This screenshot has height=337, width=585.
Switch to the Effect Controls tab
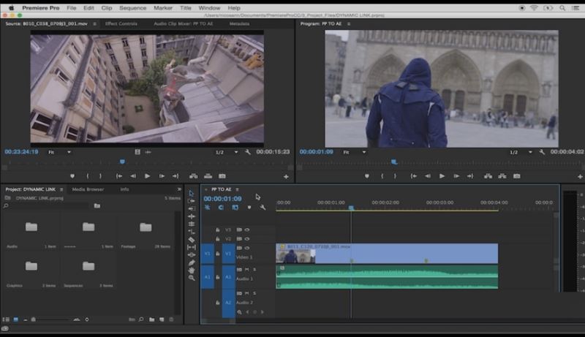[x=121, y=23]
